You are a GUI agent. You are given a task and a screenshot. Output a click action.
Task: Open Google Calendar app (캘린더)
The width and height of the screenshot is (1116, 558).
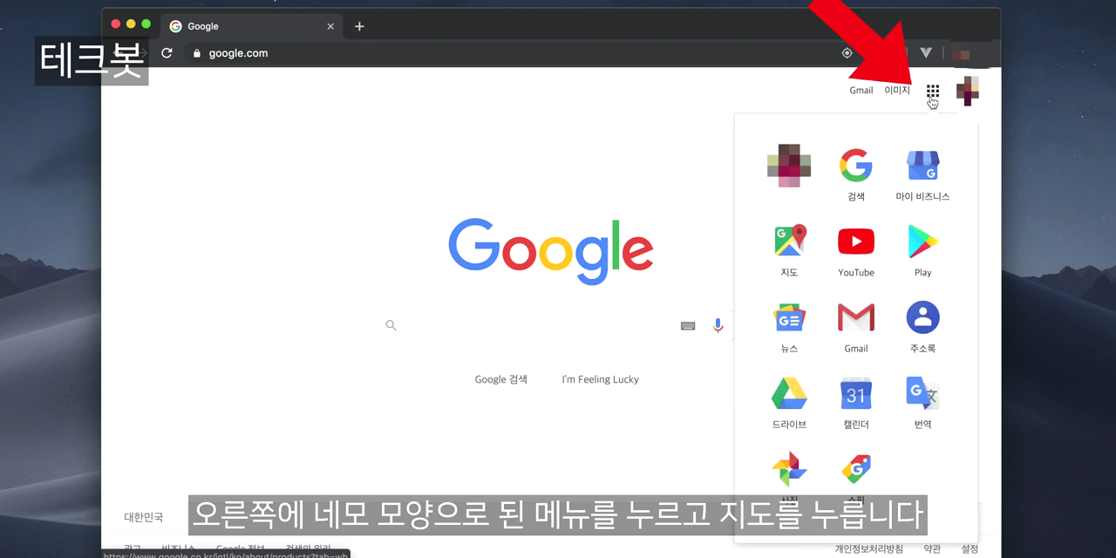[856, 403]
